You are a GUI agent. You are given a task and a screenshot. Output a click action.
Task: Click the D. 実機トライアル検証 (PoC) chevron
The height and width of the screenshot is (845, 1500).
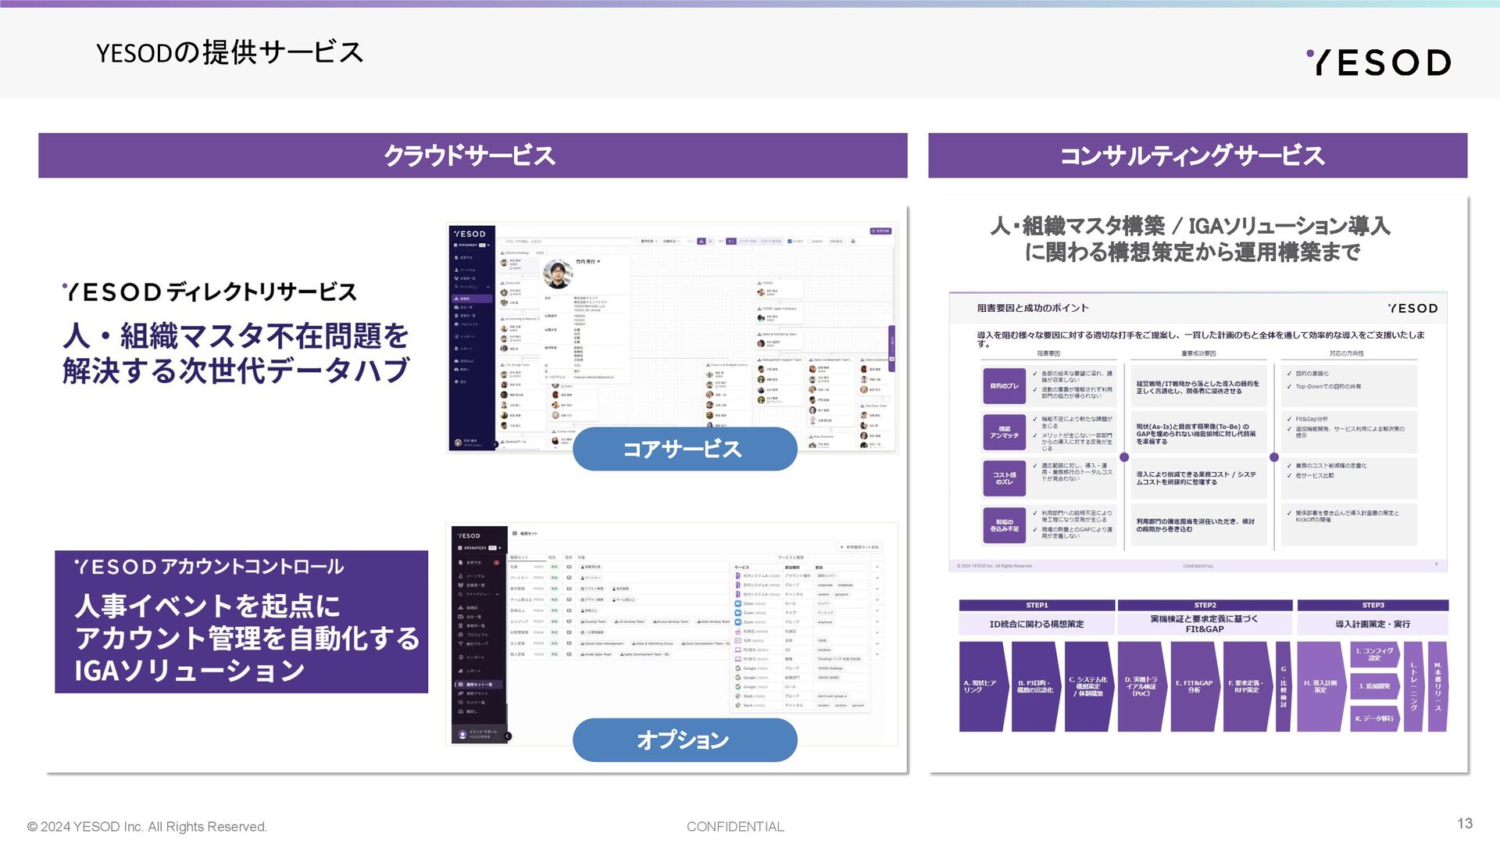pos(1141,686)
